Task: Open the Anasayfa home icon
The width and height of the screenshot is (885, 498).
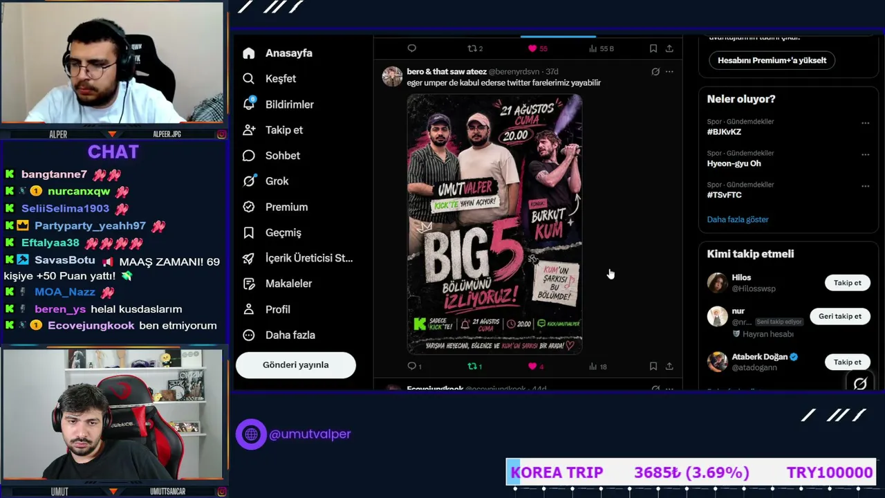Action: coord(249,53)
